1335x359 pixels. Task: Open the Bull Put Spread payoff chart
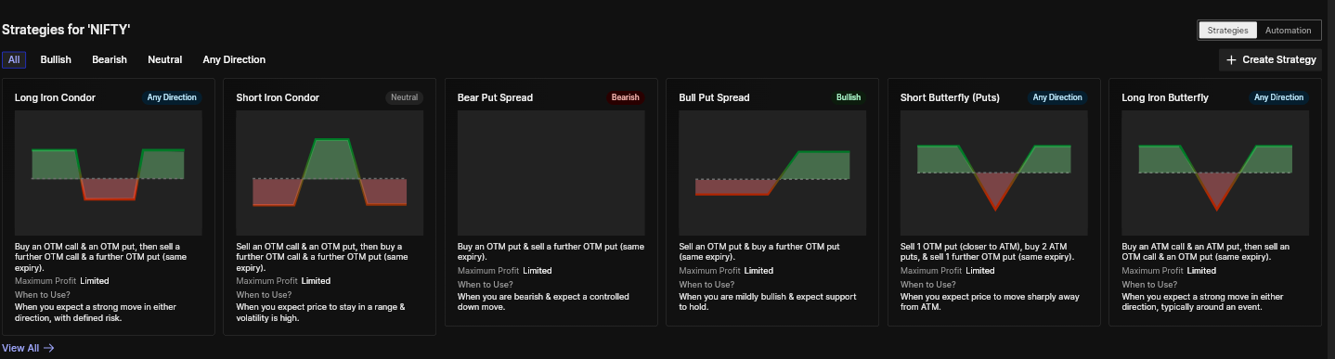[x=772, y=173]
